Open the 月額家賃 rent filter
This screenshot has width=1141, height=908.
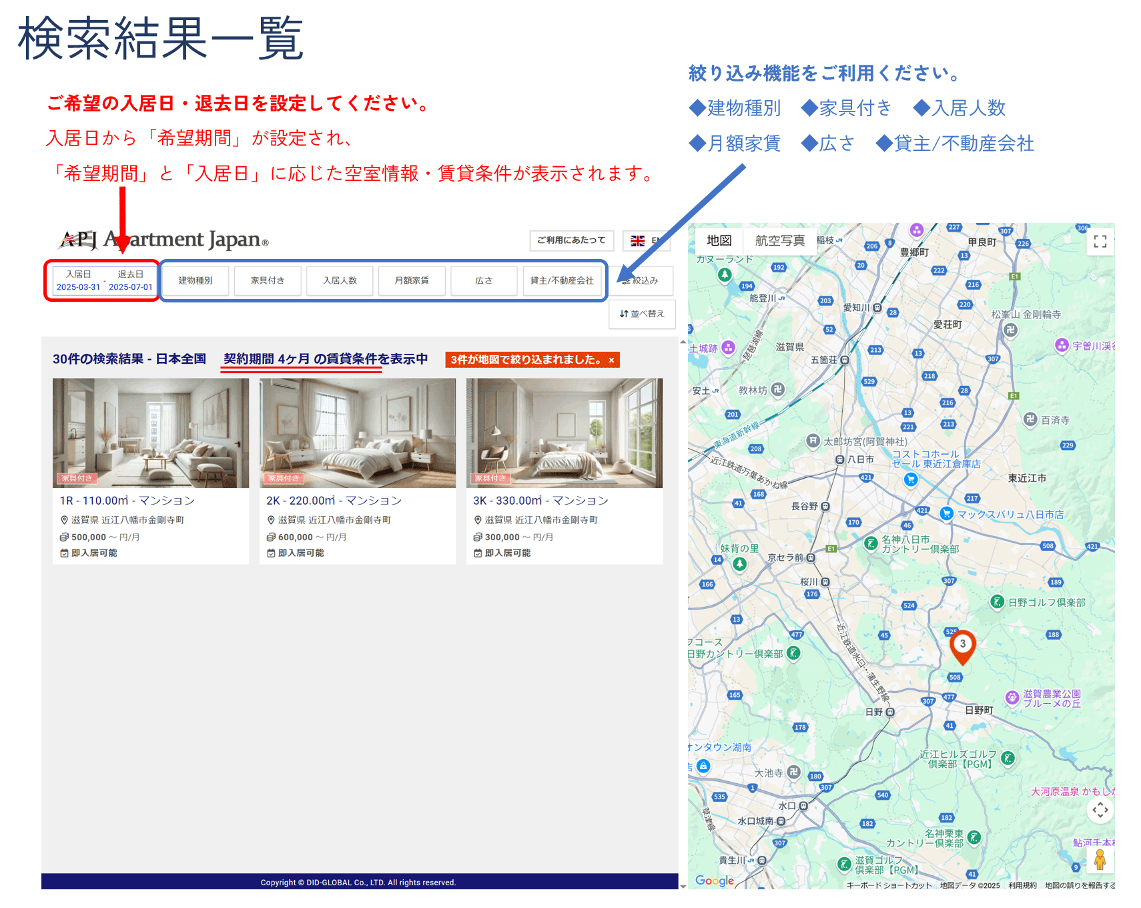[412, 280]
